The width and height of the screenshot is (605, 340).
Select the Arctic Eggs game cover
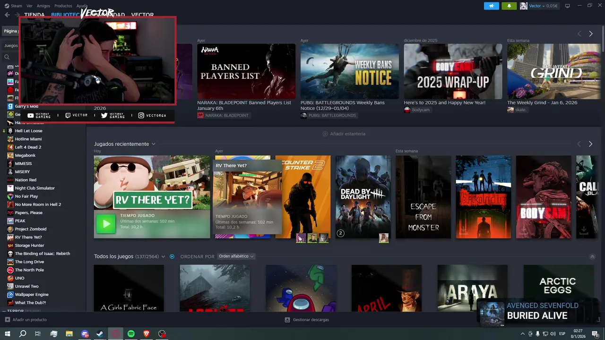click(558, 288)
